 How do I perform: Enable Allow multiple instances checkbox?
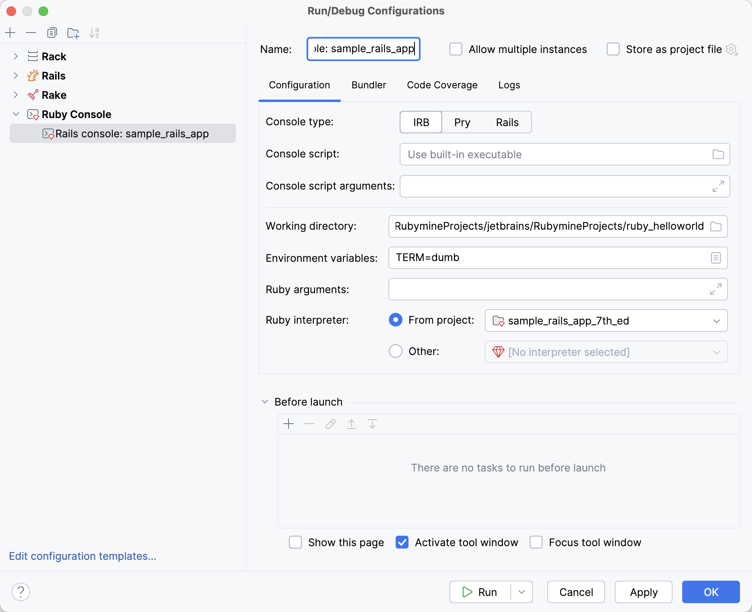coord(456,49)
